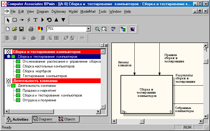Click the Собранные компьютеры output label
This screenshot has width=210, height=131.
point(184,110)
